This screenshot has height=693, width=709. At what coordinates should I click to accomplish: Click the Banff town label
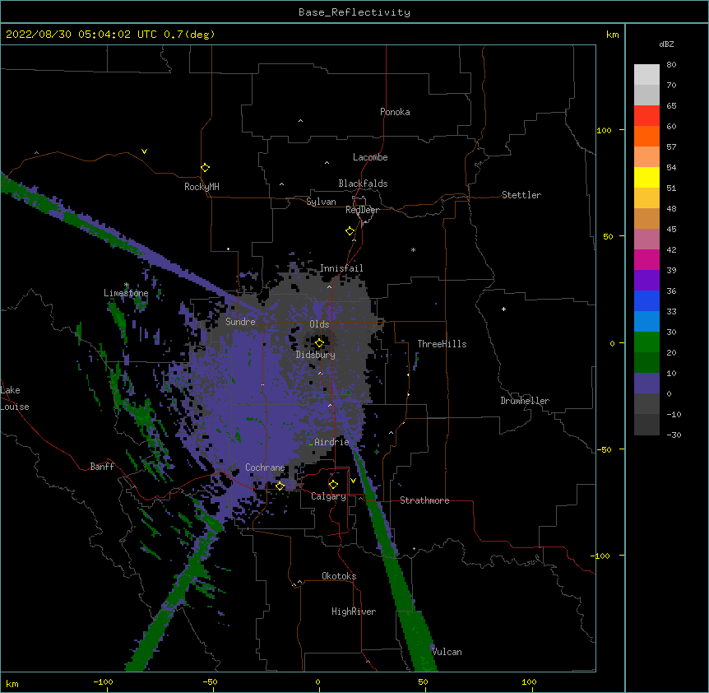[102, 467]
